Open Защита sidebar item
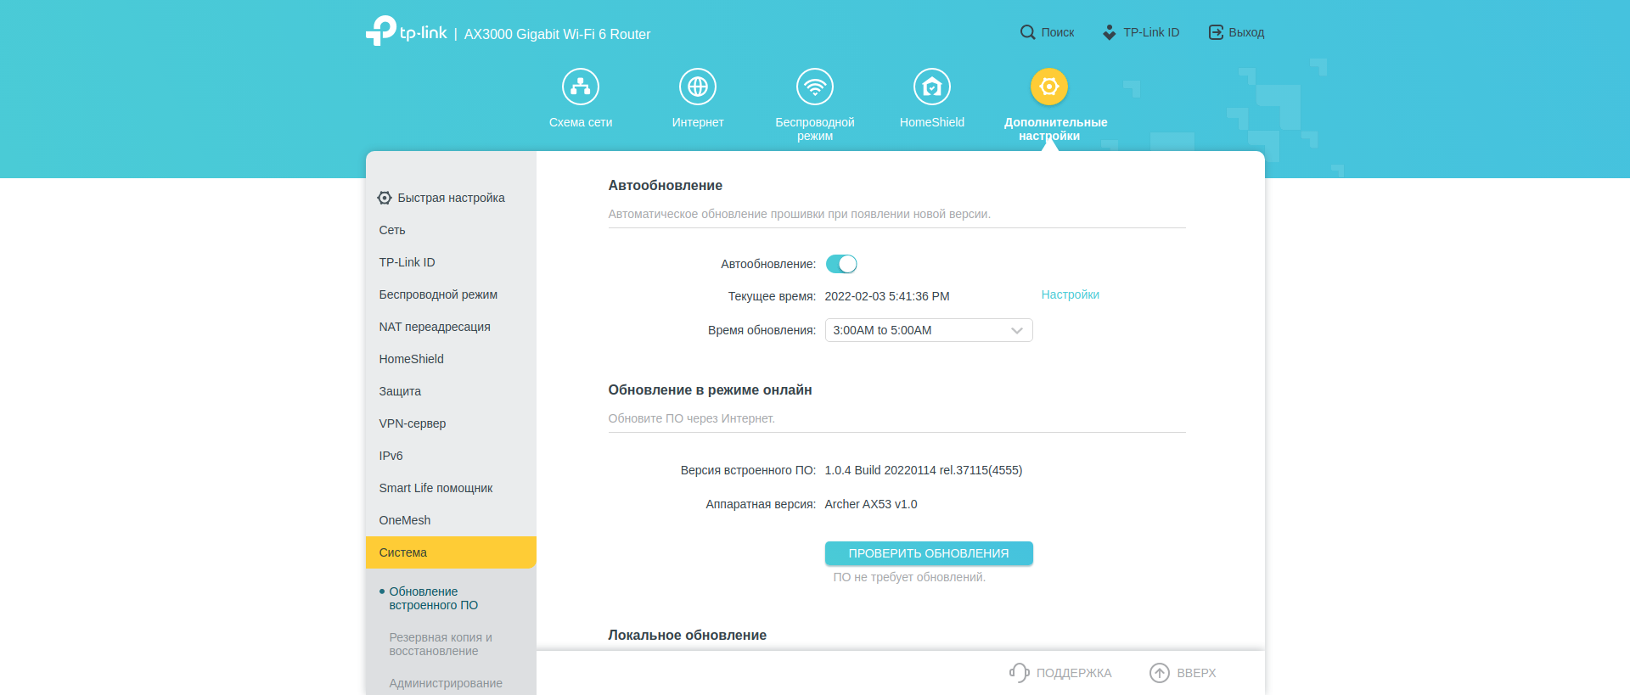 tap(451, 391)
